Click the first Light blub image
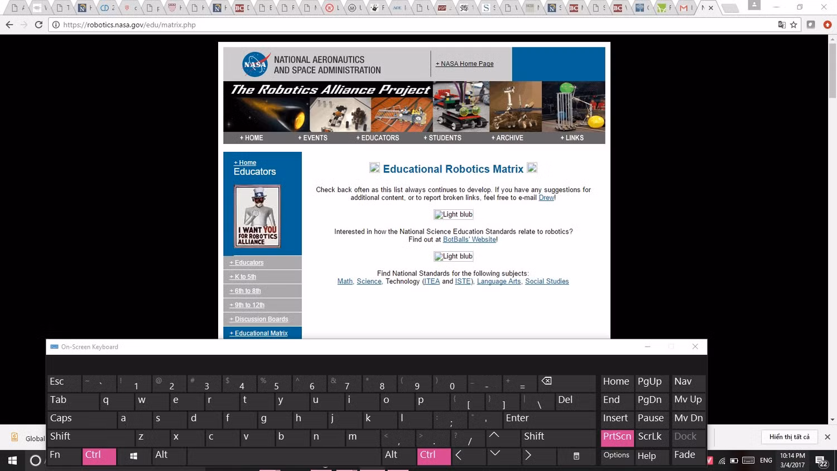837x471 pixels. [x=454, y=214]
